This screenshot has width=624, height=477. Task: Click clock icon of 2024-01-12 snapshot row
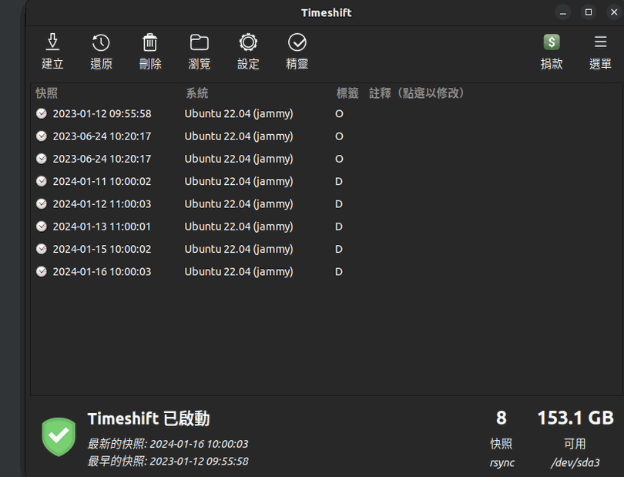point(42,204)
